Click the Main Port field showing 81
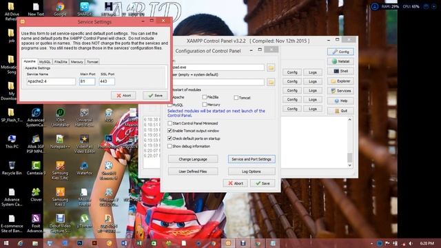 tap(88, 81)
